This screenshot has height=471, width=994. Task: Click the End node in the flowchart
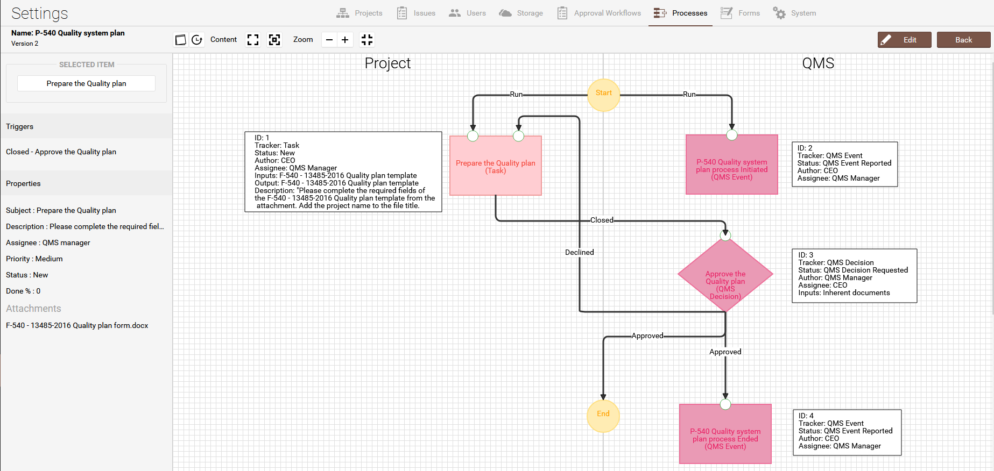(603, 416)
